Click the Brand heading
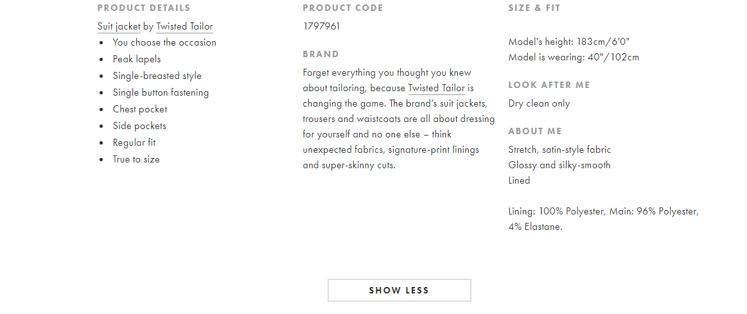 tap(321, 54)
